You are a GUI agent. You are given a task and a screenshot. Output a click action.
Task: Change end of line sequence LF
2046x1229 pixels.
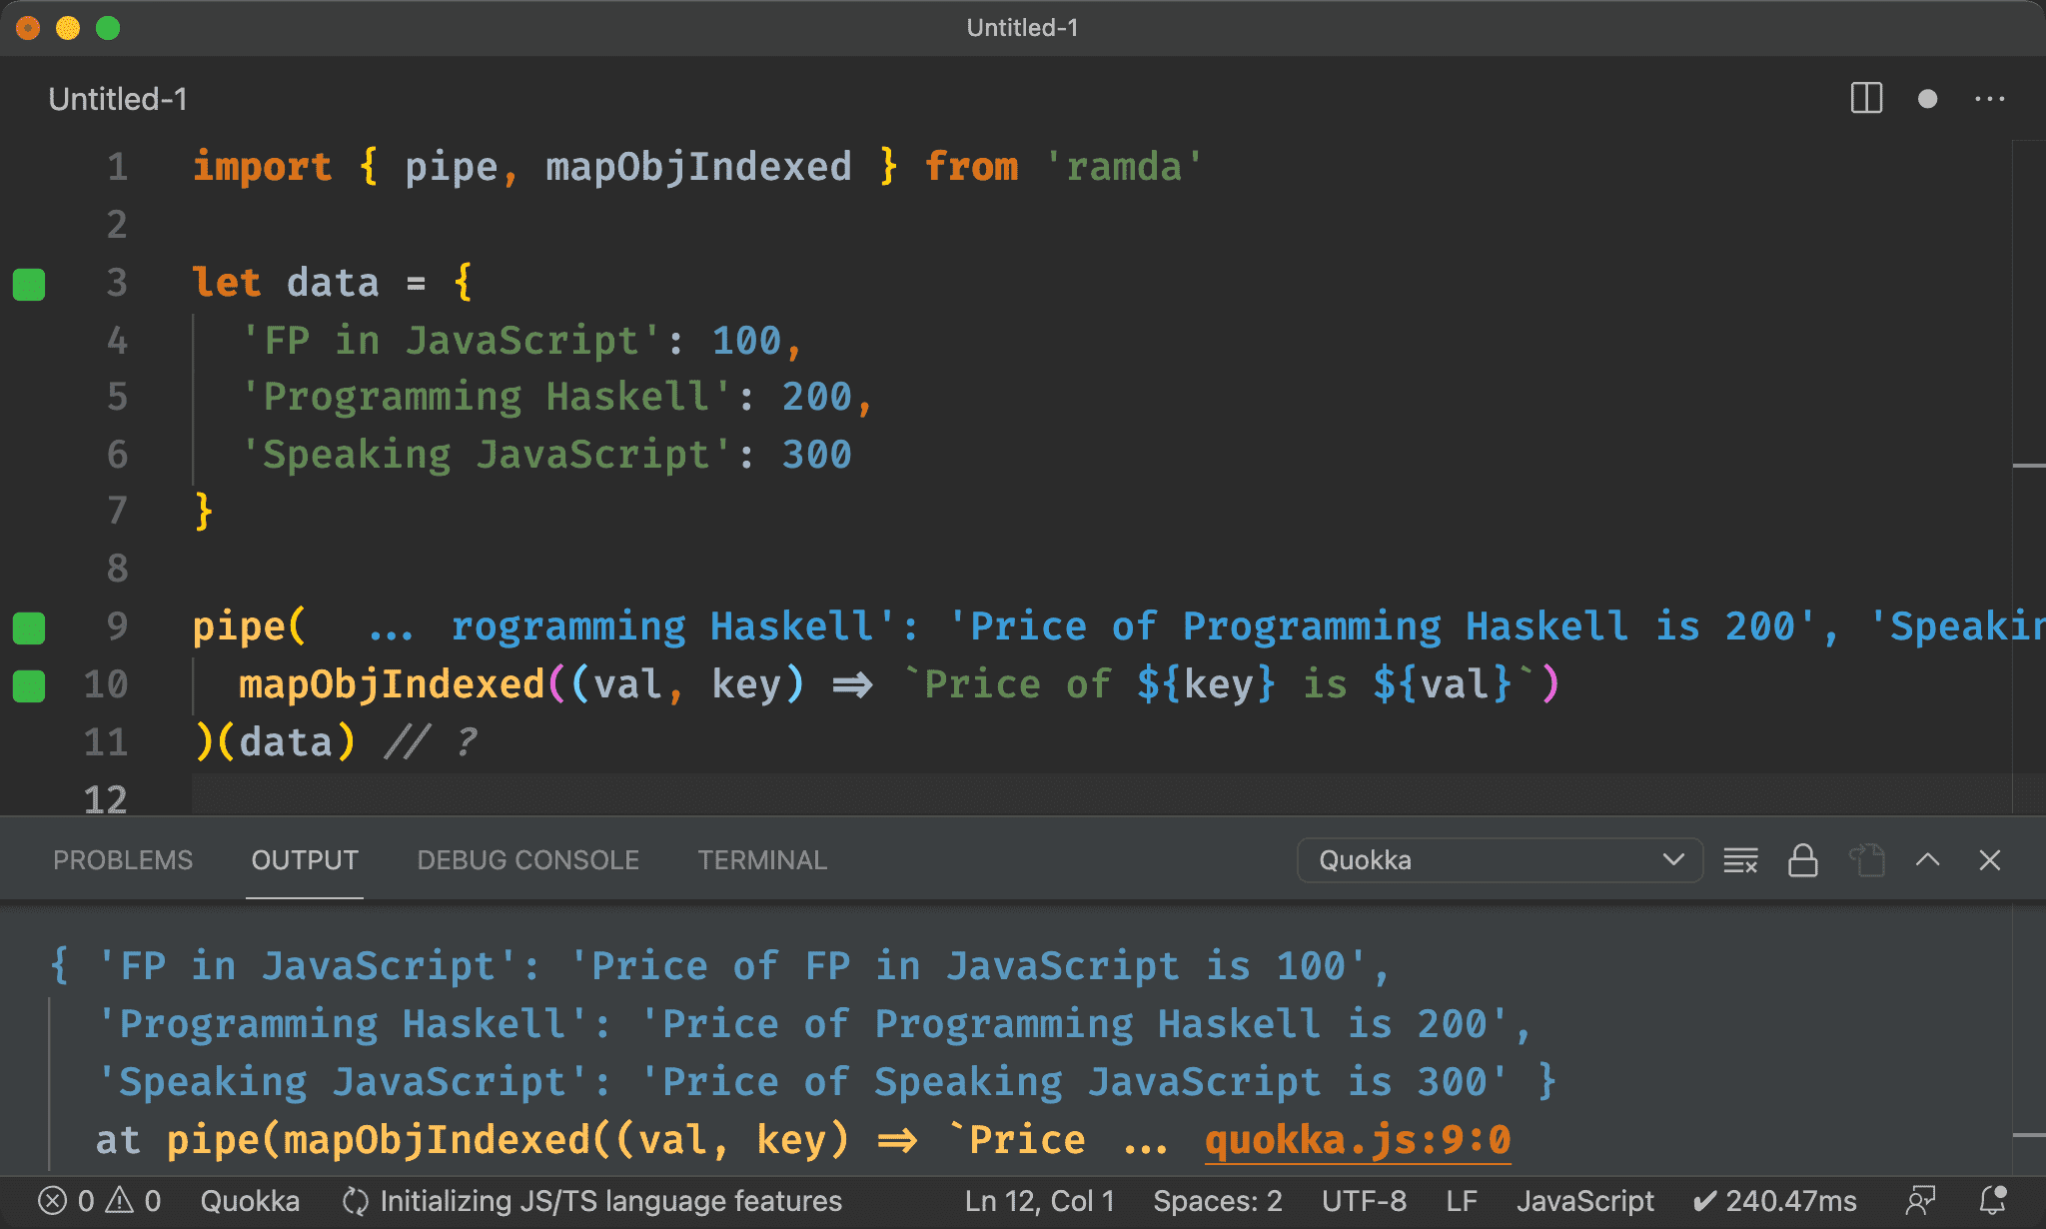click(x=1462, y=1201)
